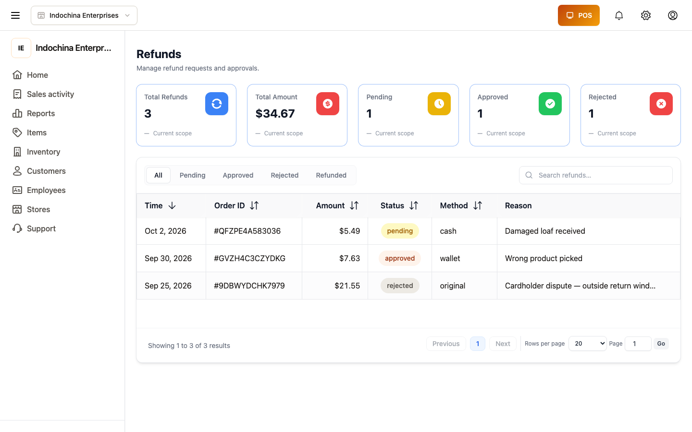Click the Sales activity receipt icon
This screenshot has height=432, width=692.
click(17, 94)
